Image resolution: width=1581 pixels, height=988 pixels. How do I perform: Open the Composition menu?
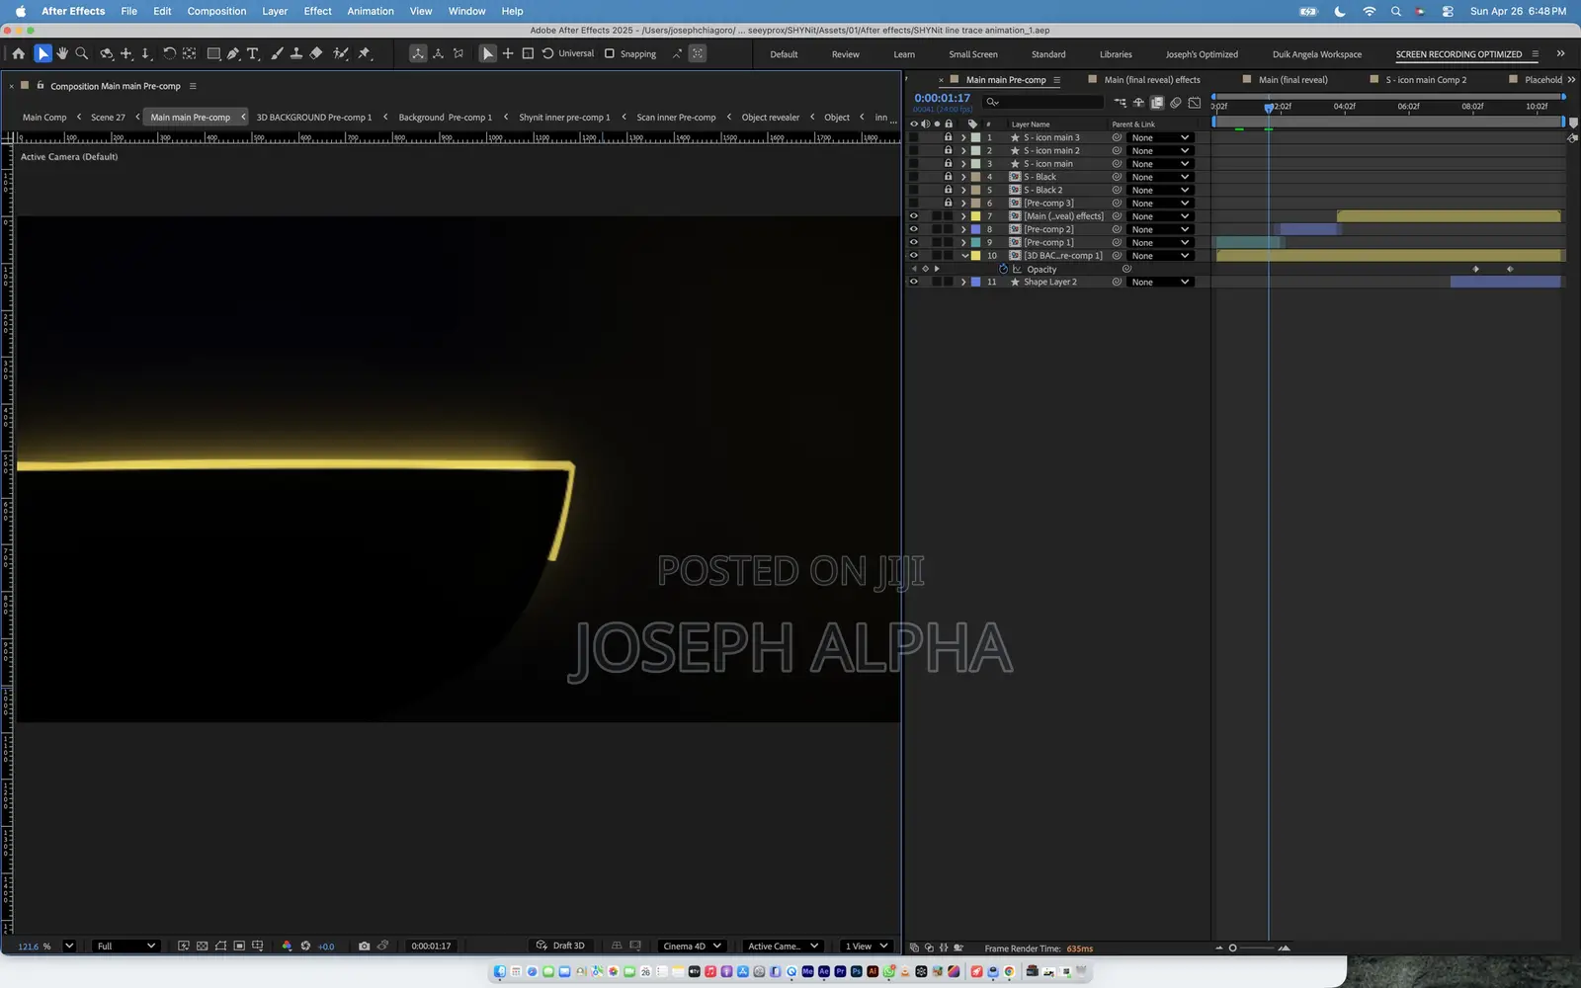216,11
